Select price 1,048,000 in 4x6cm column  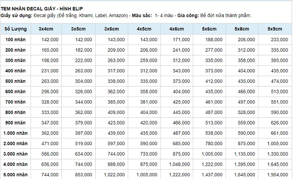(x=179, y=164)
